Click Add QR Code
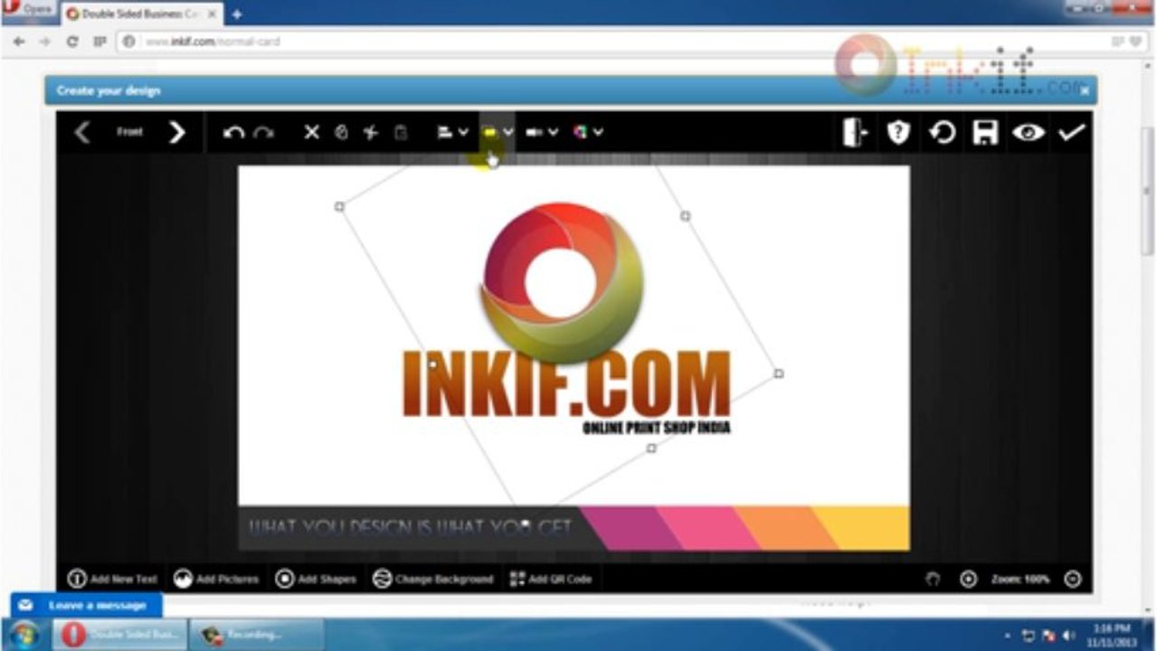The image size is (1157, 651). (550, 579)
